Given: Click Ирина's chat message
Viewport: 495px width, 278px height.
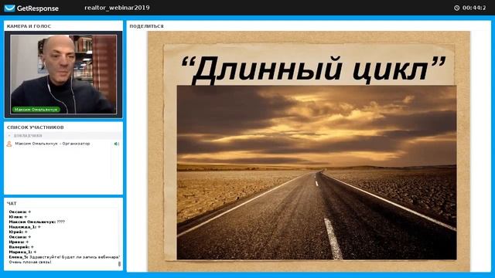Looking at the screenshot, I should pyautogui.click(x=19, y=242).
